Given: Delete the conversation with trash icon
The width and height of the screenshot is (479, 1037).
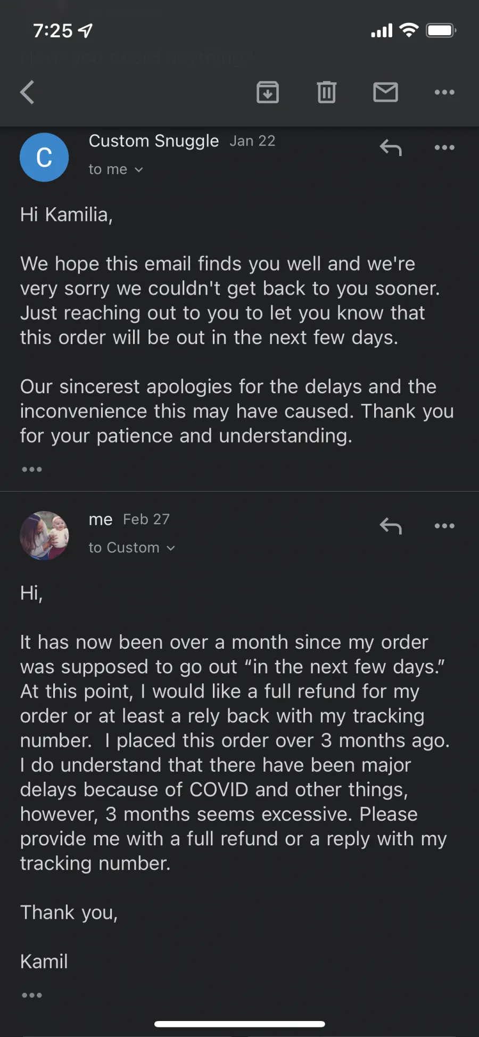Looking at the screenshot, I should pos(326,92).
